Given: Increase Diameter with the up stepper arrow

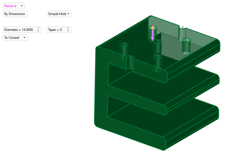Looking at the screenshot, I should [38, 28].
